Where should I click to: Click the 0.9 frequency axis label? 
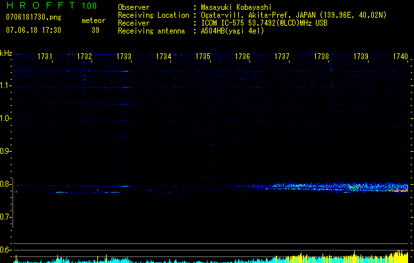(5, 151)
